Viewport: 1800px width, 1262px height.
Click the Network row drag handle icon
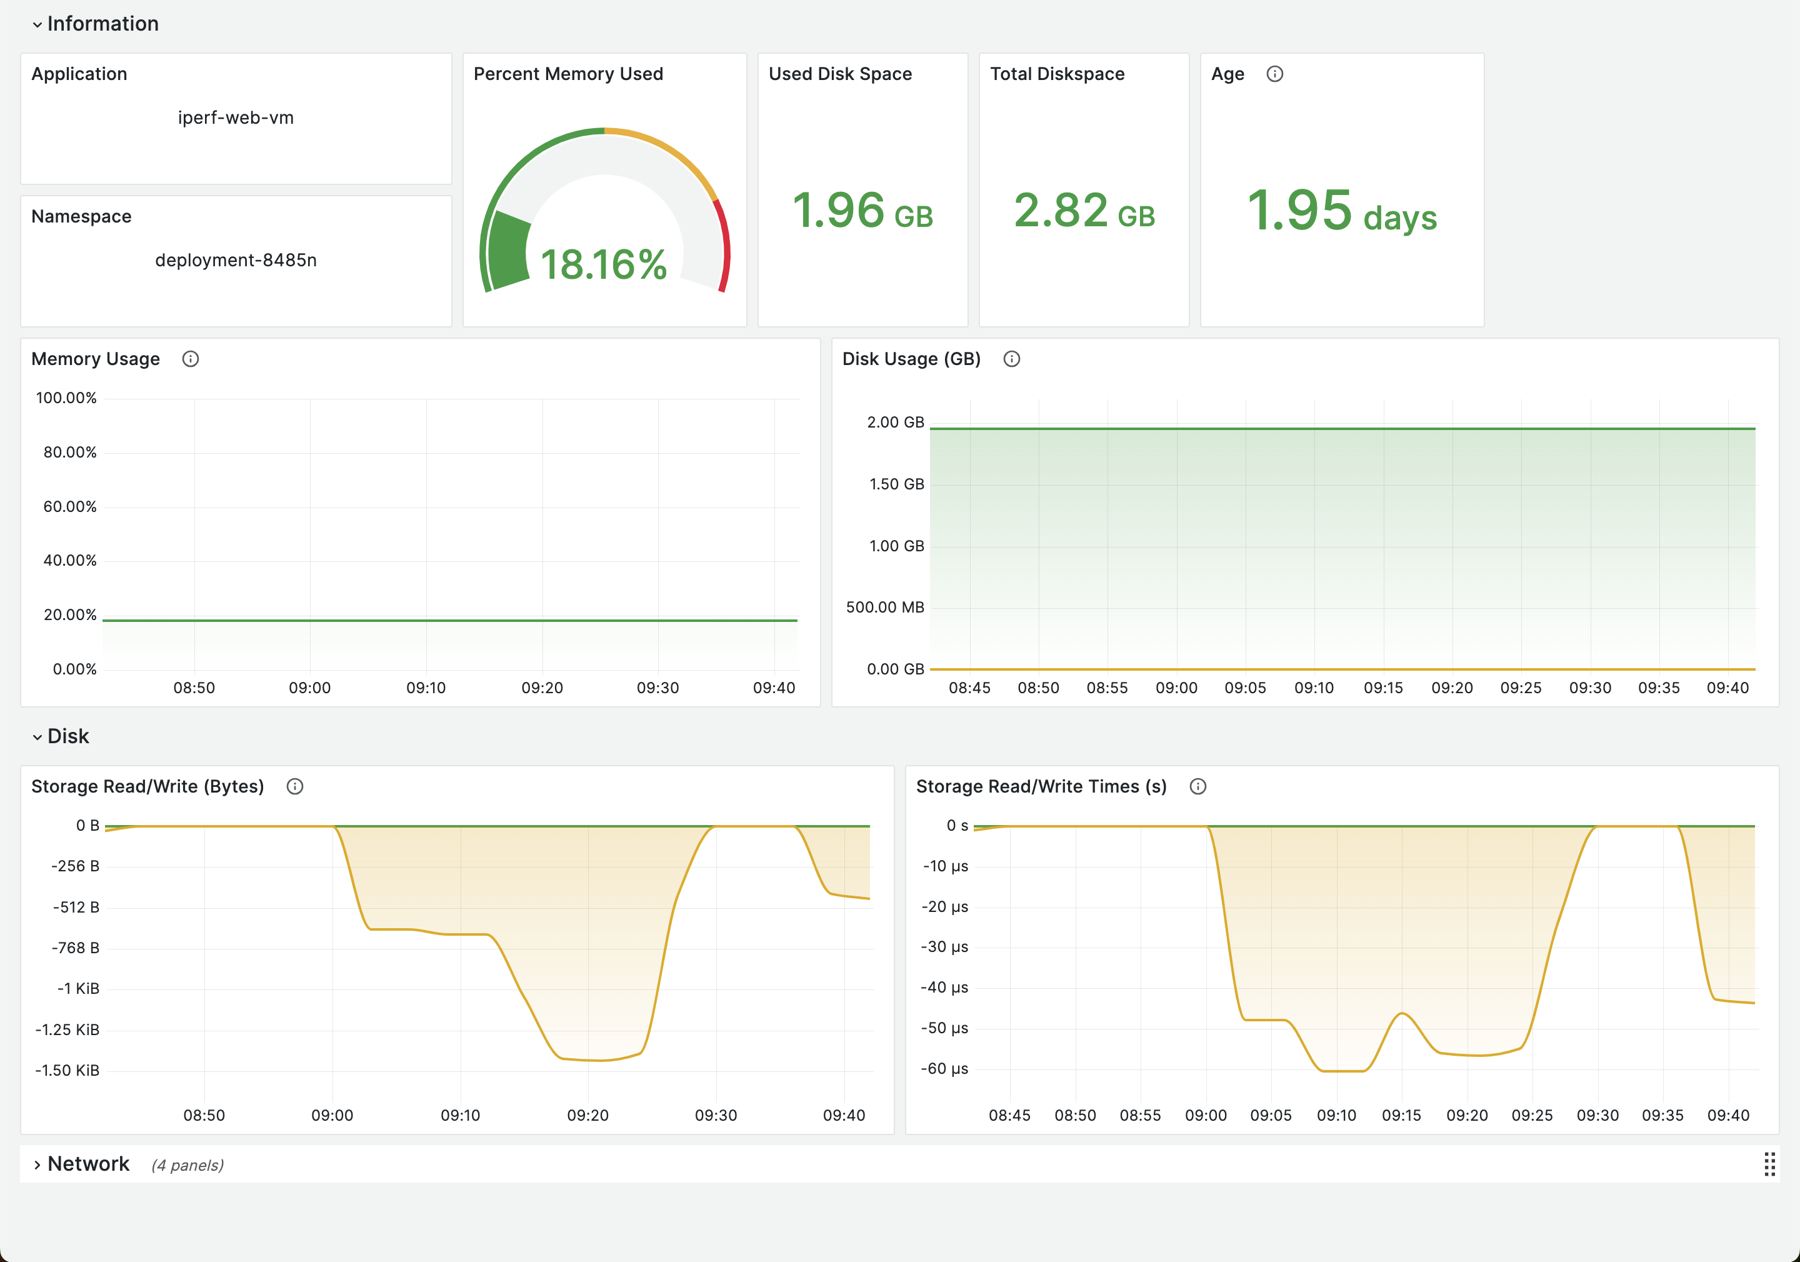pyautogui.click(x=1769, y=1164)
